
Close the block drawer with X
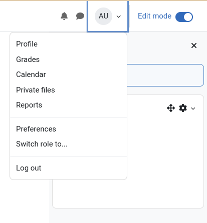click(x=194, y=45)
